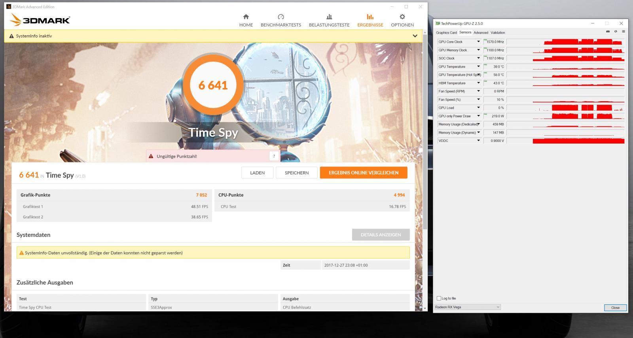Enable the Log to file checkbox
This screenshot has width=633, height=338.
(x=439, y=298)
